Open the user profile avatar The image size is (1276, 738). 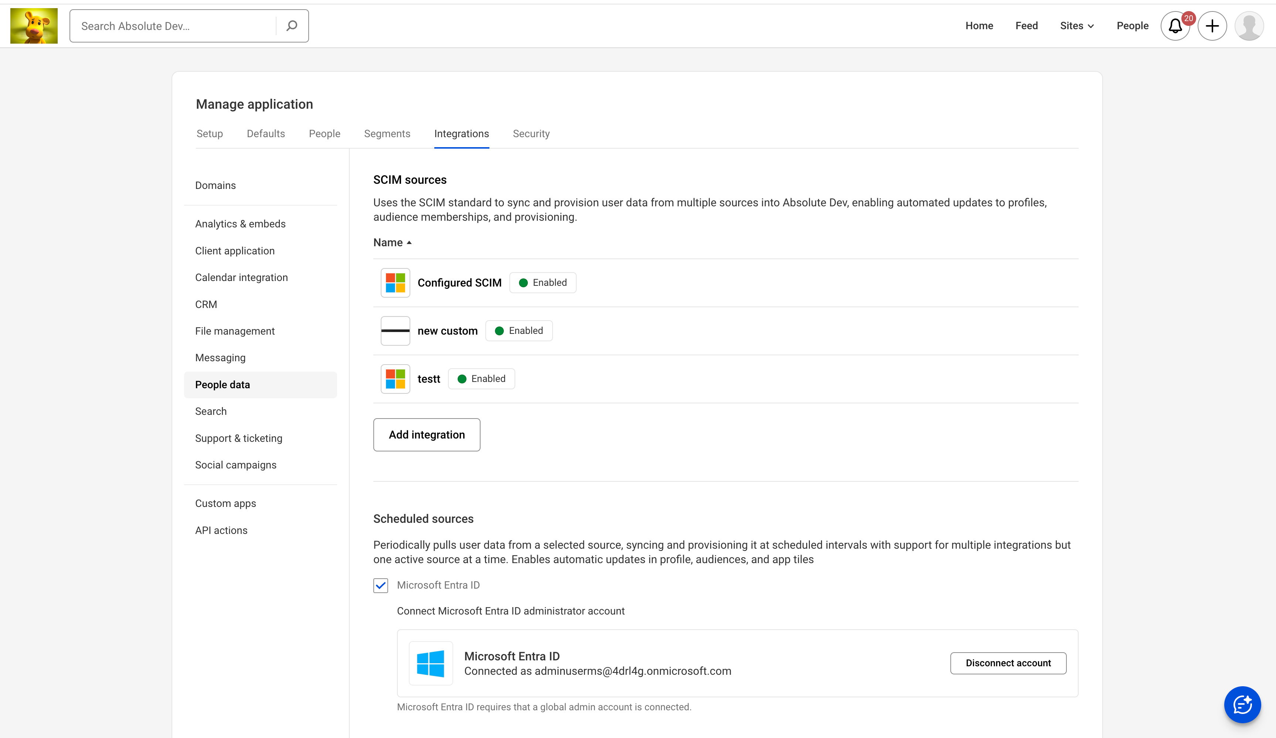pos(1249,26)
